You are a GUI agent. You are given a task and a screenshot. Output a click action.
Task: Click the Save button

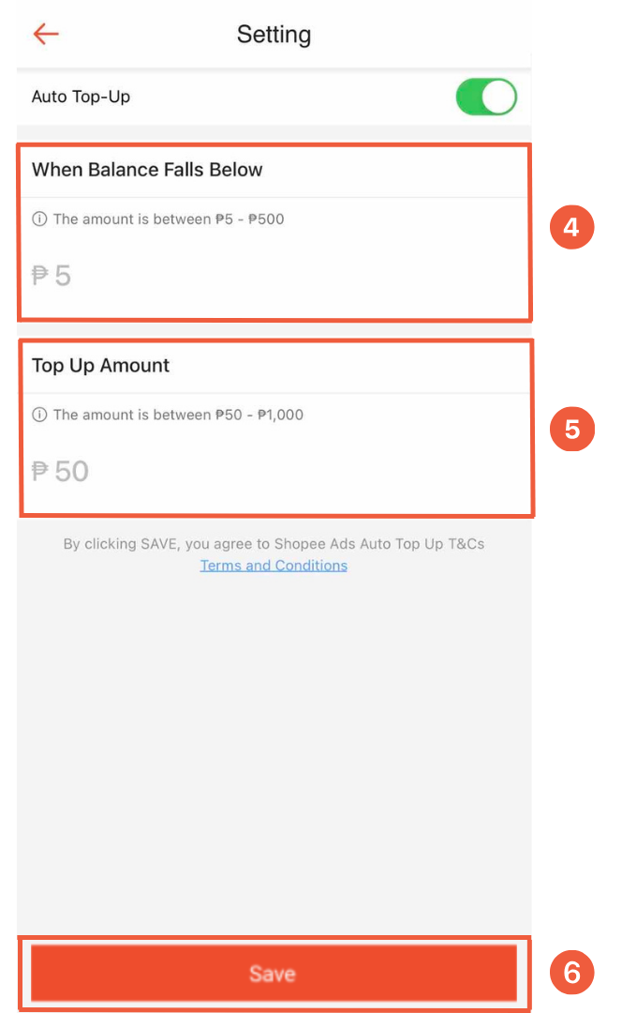point(274,973)
